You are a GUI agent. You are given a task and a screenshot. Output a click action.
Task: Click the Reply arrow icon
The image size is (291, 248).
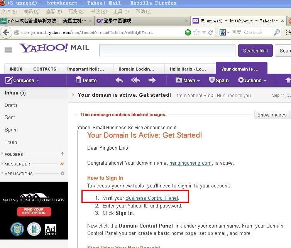(x=119, y=80)
